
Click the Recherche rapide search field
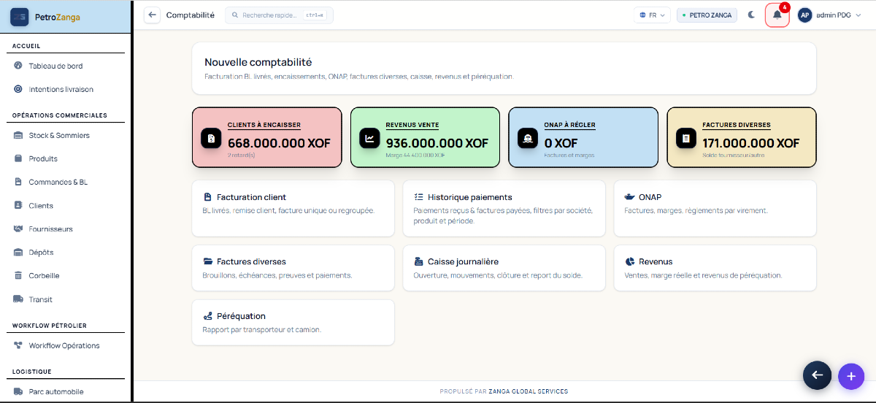(279, 15)
